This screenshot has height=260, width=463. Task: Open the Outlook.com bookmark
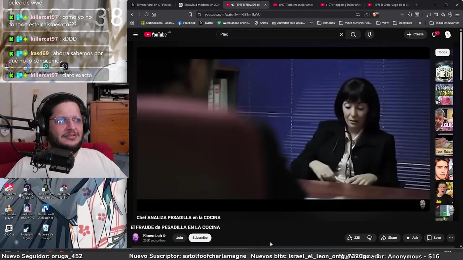pos(157,23)
